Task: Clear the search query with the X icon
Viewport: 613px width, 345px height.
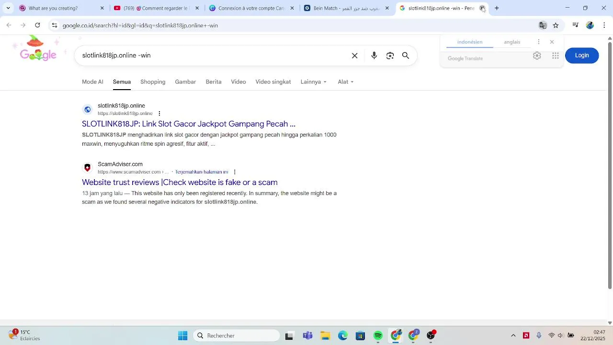Action: [355, 56]
